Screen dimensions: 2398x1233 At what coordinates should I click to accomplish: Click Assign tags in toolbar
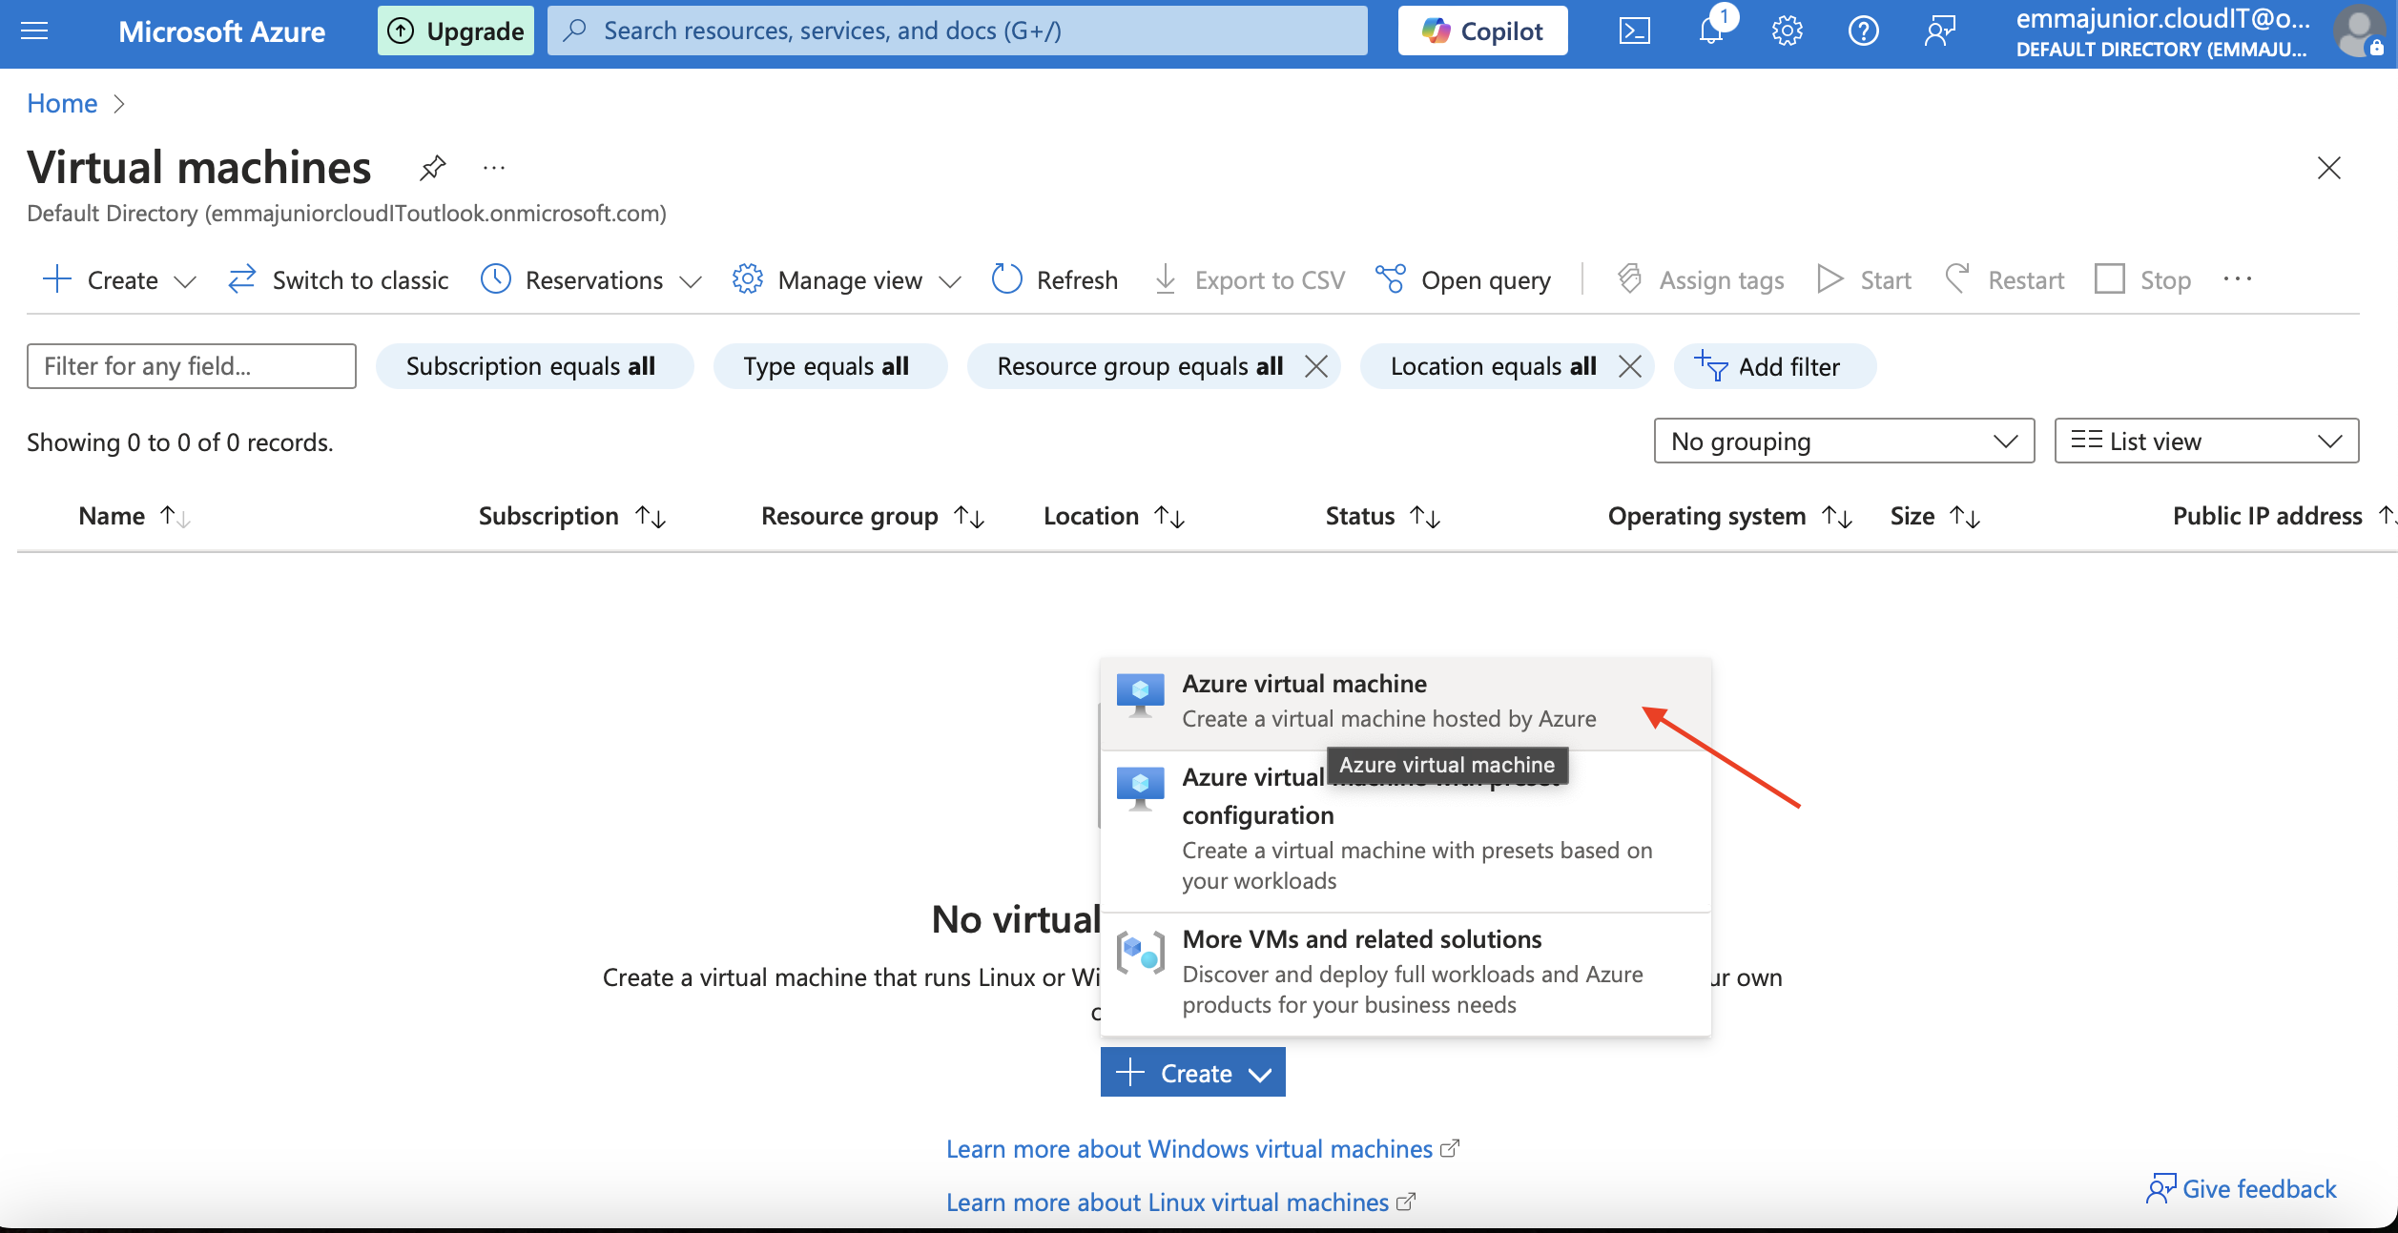1701,279
